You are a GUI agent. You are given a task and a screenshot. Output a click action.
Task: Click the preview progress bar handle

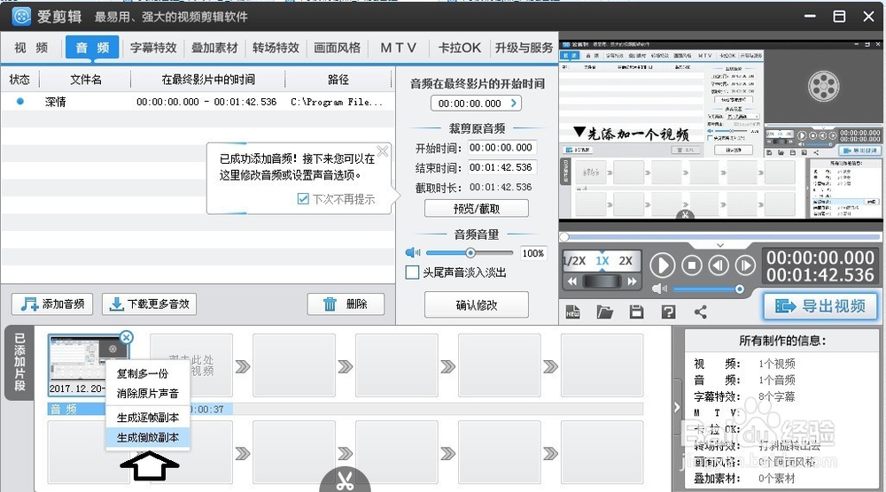[564, 237]
